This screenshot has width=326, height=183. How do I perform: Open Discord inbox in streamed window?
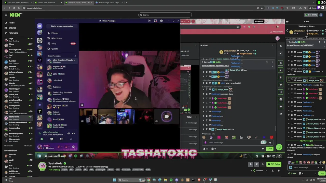click(155, 21)
